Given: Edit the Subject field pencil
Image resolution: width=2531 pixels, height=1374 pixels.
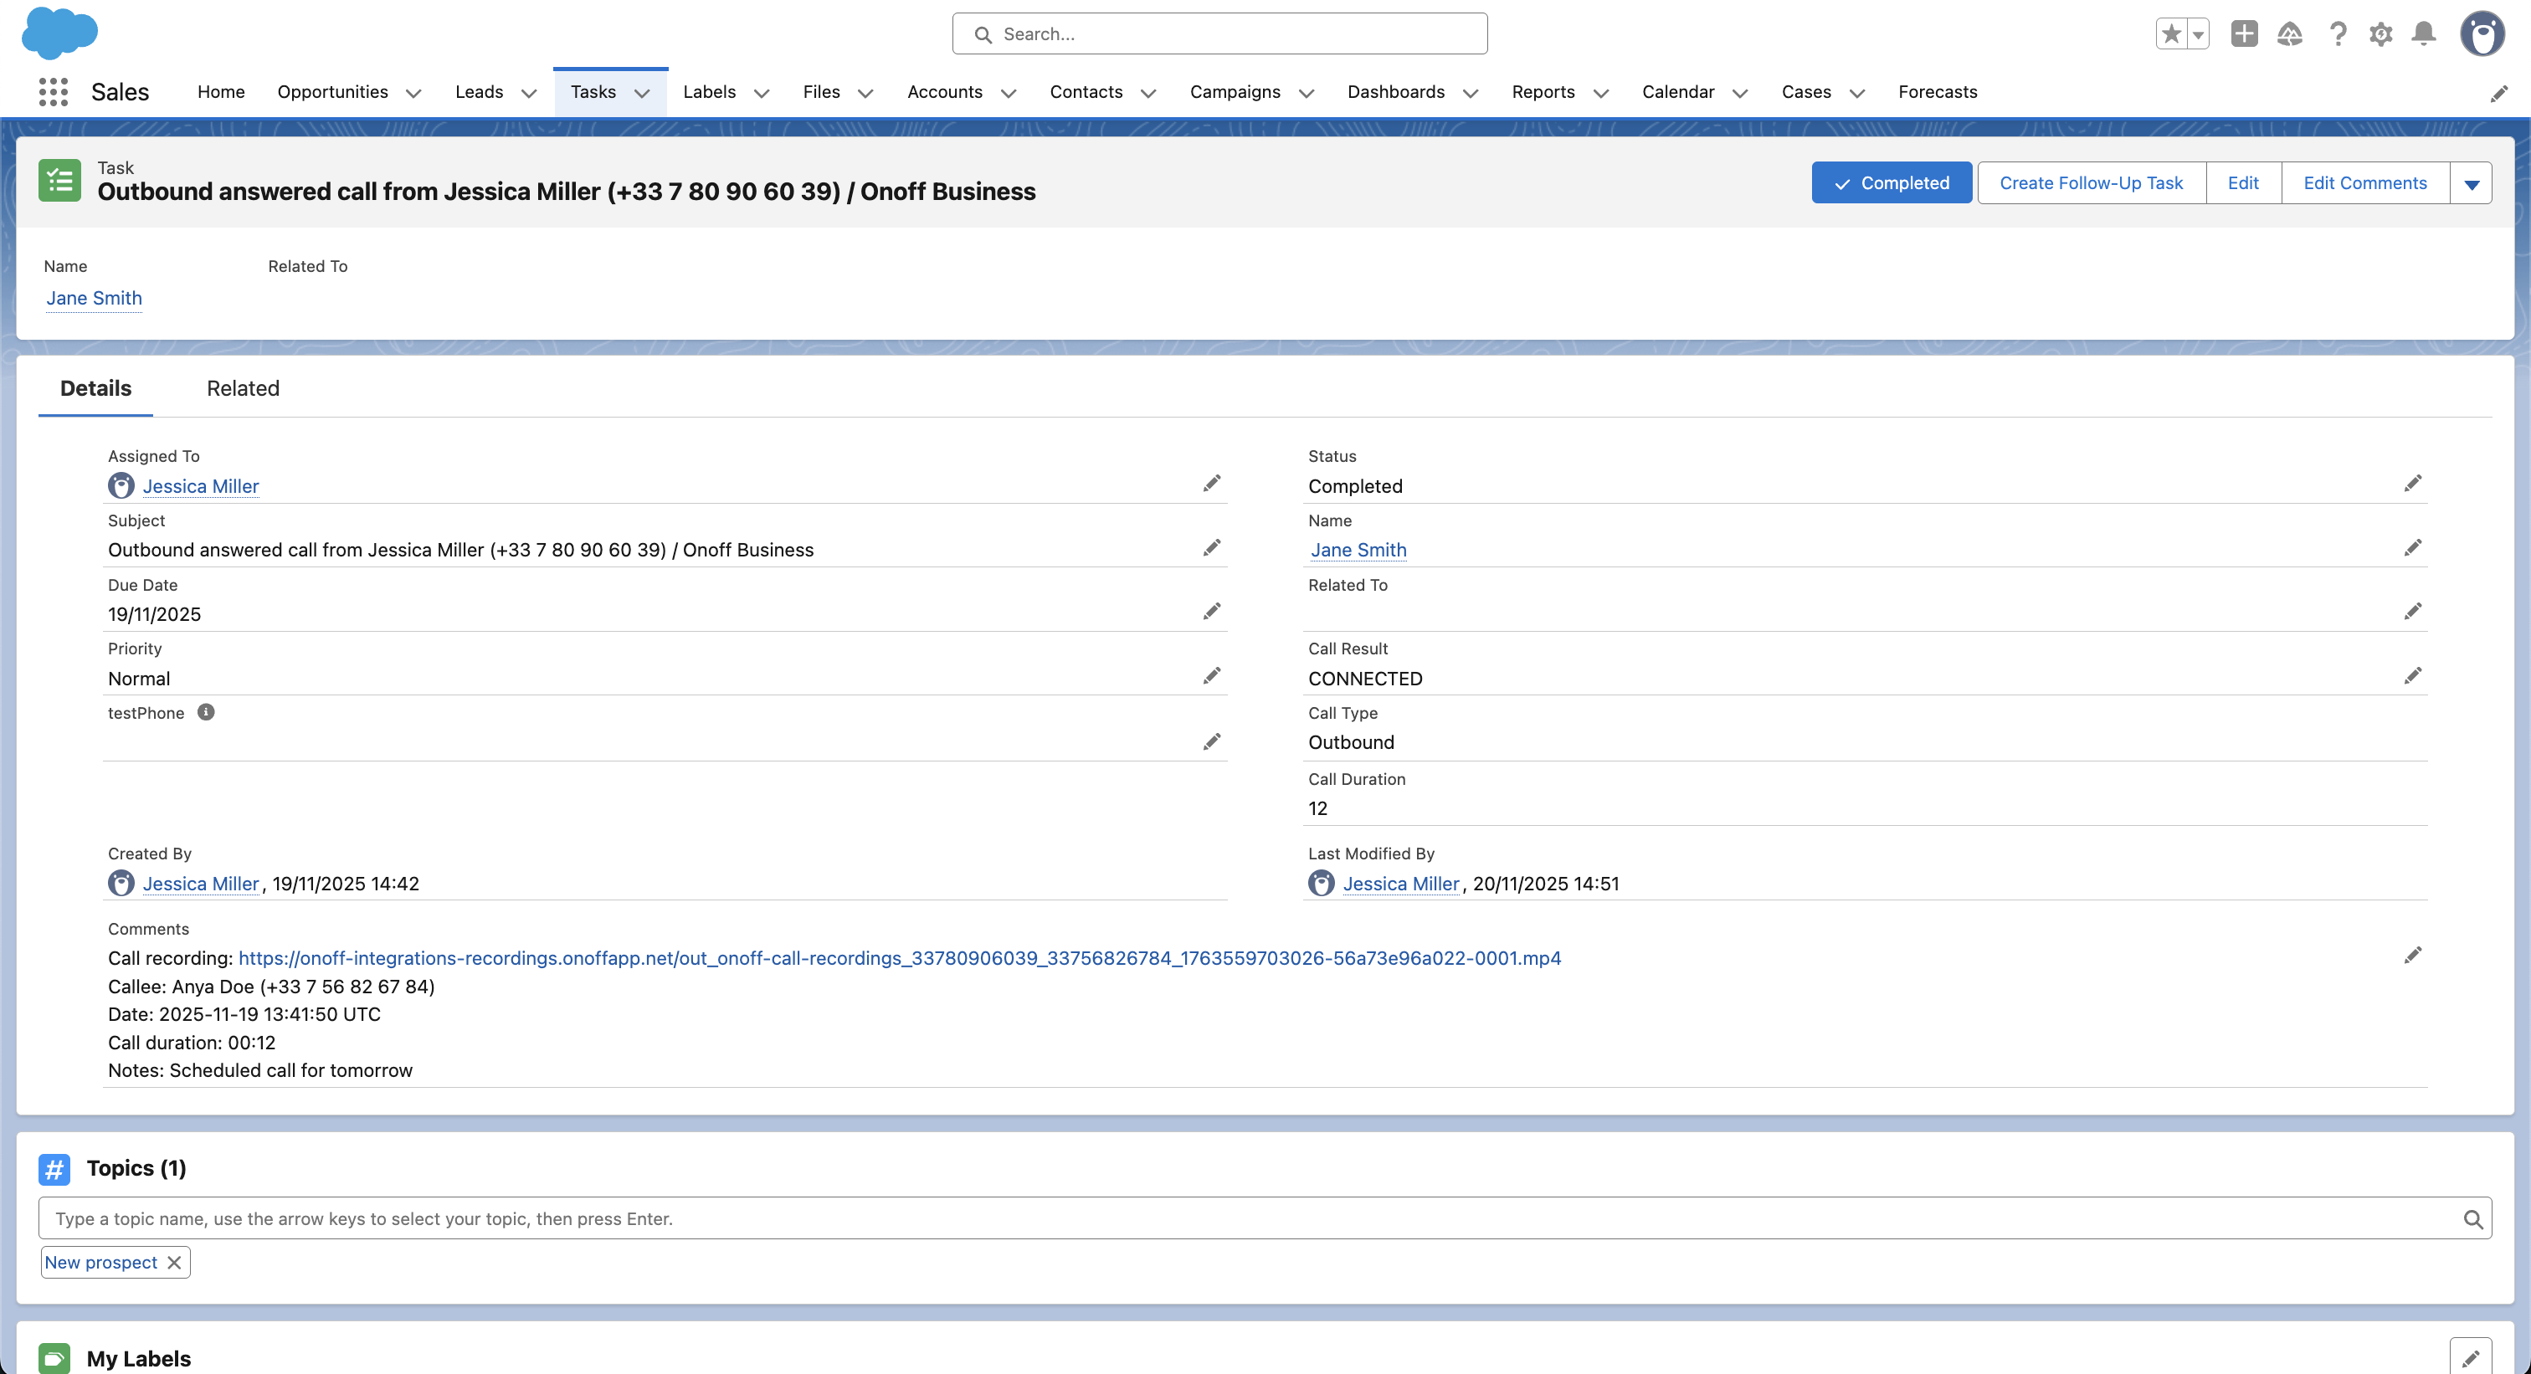Looking at the screenshot, I should 1211,547.
